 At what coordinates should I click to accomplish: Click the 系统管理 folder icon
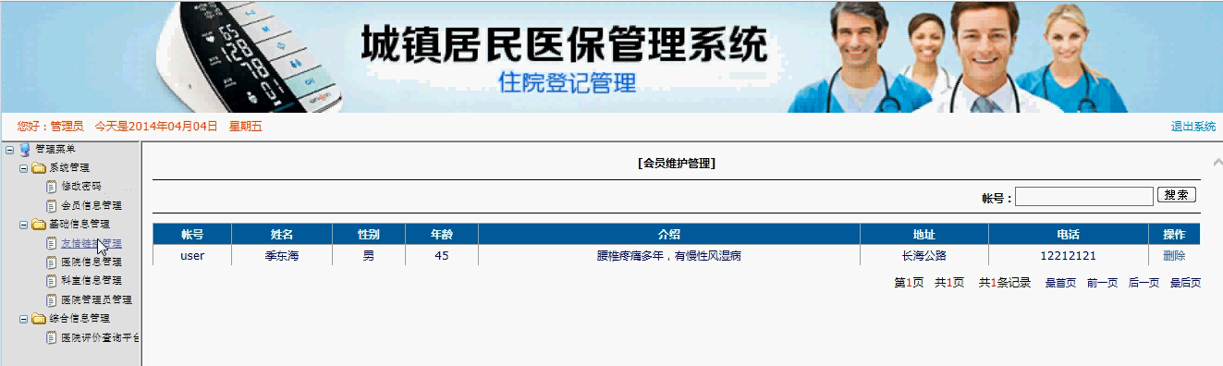pyautogui.click(x=39, y=168)
